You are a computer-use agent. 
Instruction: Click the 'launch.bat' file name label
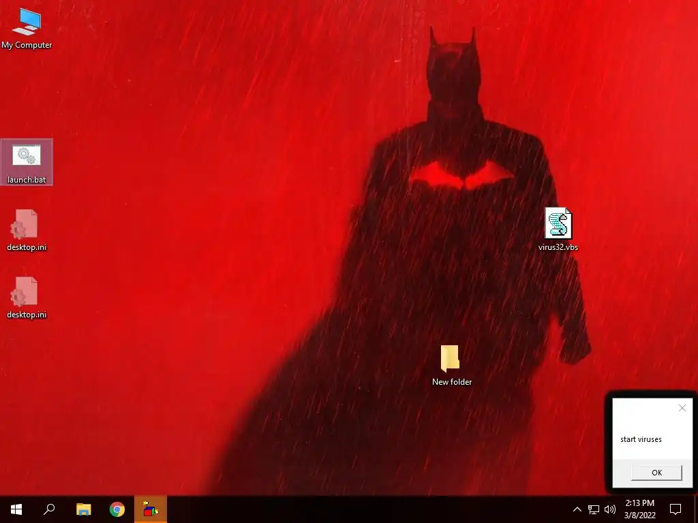(x=27, y=180)
